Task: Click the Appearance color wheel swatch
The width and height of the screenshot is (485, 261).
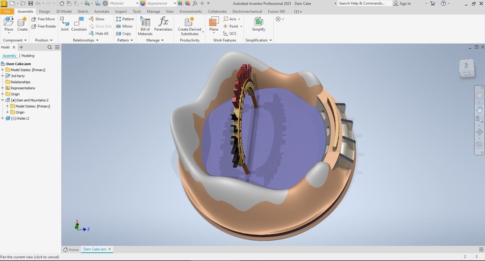Action: (143, 3)
